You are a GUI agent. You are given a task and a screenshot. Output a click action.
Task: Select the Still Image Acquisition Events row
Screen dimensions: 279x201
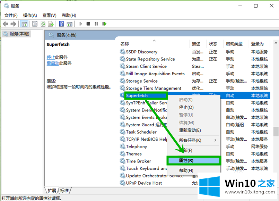[195, 74]
